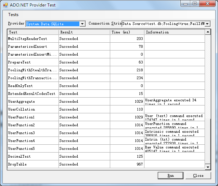This screenshot has width=218, height=186.
Task: Click User (text) command executed information cell
Action: 175,117
